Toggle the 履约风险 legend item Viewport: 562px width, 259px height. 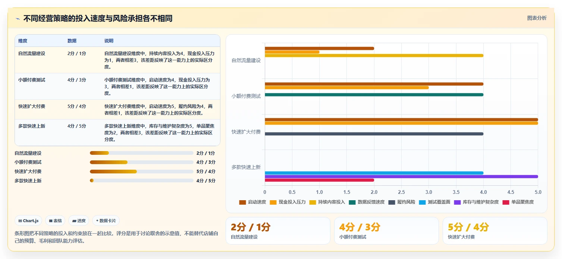coord(402,202)
